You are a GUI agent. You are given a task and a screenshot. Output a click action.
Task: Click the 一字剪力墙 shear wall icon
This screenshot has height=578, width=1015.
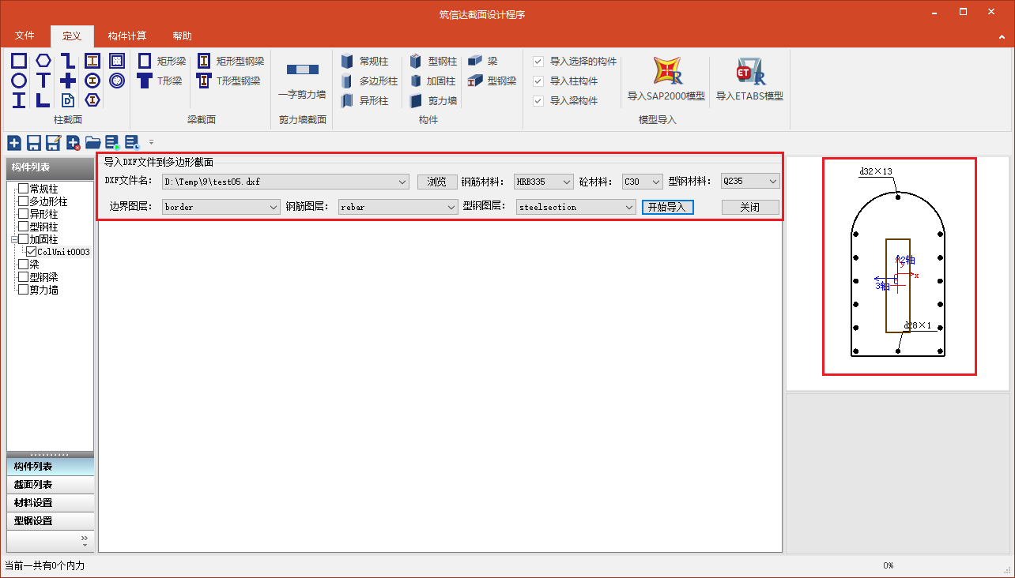[302, 80]
